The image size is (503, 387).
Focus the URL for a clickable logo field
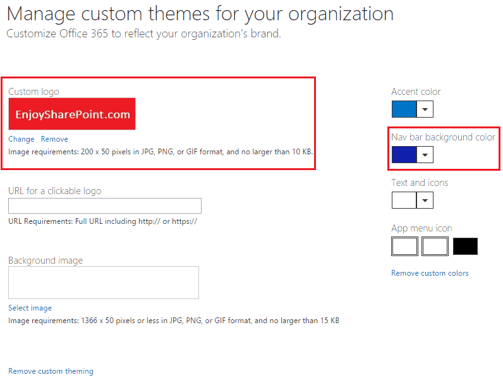(105, 206)
